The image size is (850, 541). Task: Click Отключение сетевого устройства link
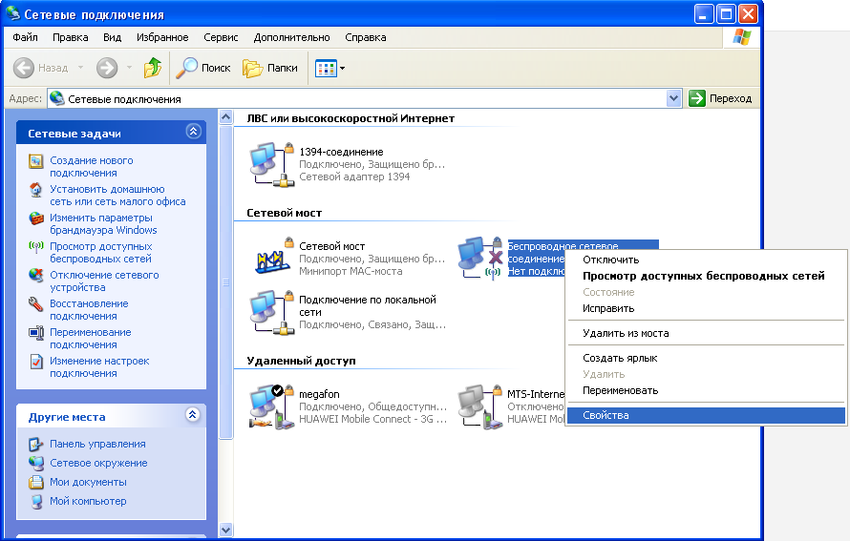[104, 281]
